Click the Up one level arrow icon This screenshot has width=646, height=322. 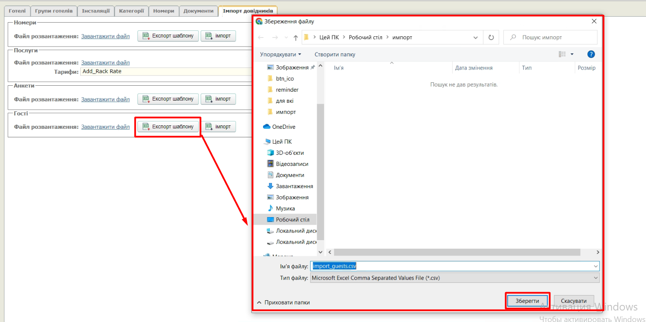click(295, 38)
